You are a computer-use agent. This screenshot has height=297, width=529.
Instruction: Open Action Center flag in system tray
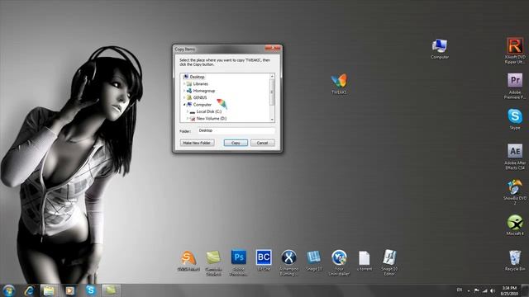[x=476, y=290]
